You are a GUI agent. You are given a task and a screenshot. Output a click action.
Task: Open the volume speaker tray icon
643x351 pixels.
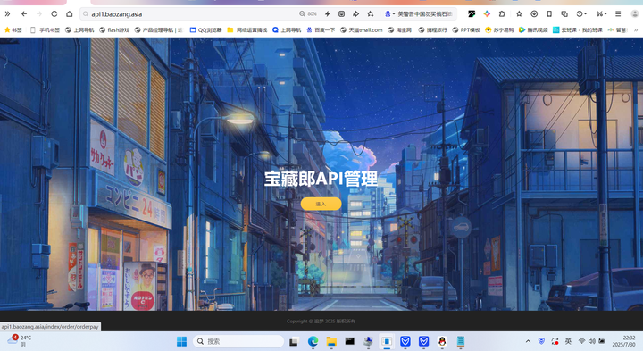(x=592, y=341)
